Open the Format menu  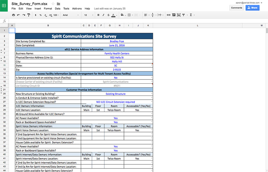point(48,9)
